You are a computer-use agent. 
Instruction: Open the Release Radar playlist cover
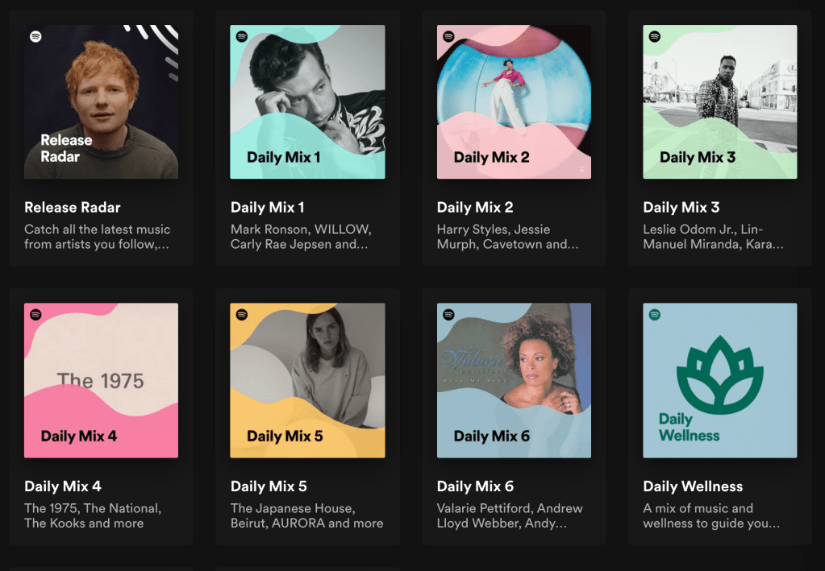point(101,101)
